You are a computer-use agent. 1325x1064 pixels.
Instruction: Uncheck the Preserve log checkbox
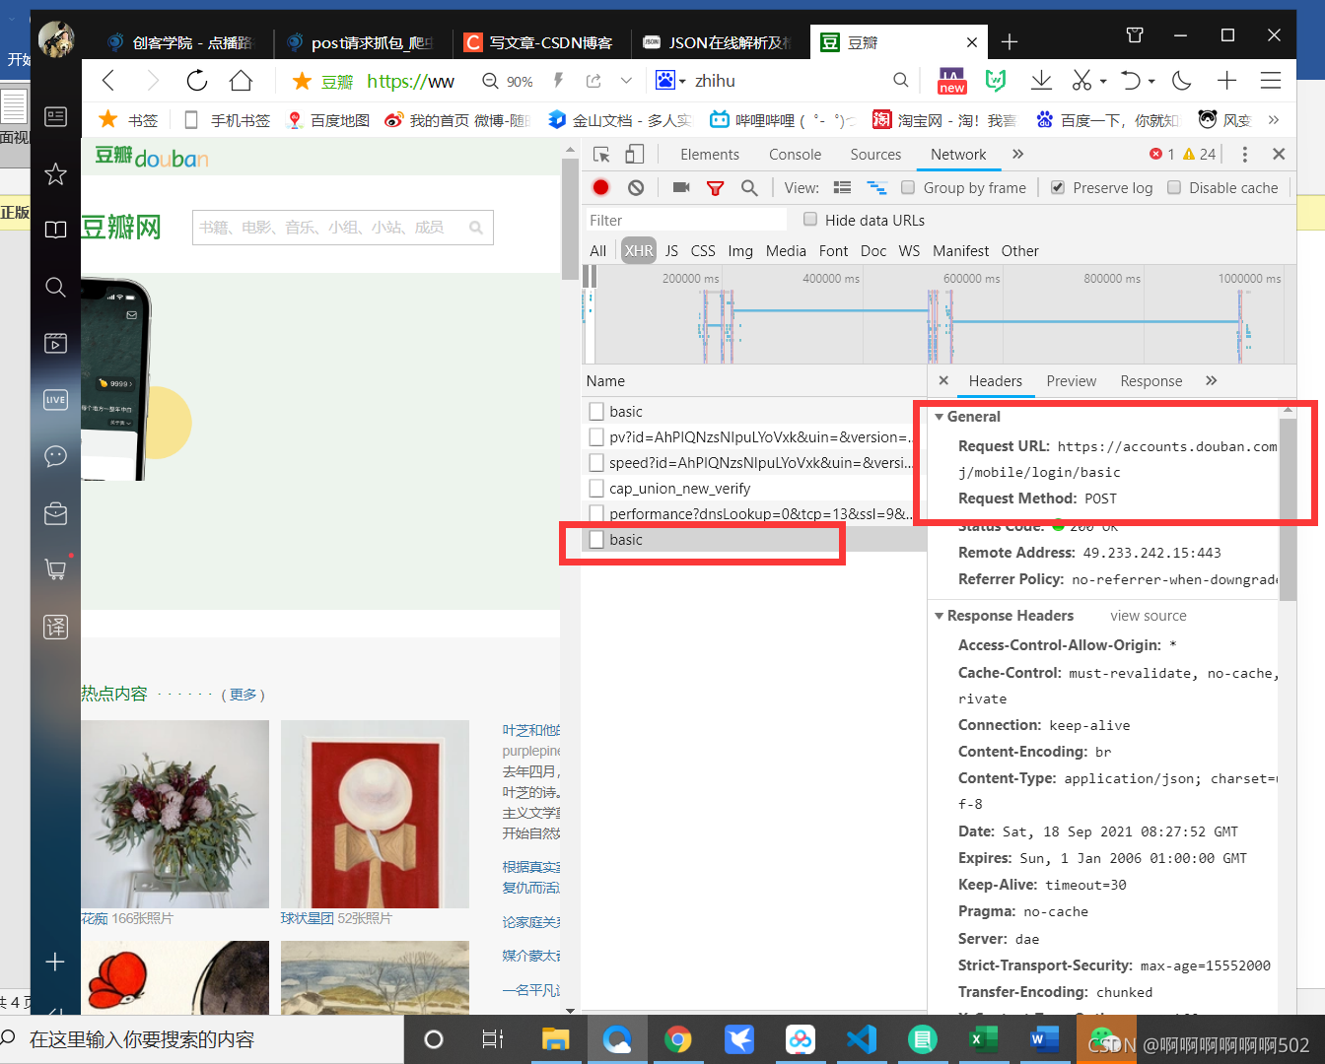click(x=1058, y=187)
